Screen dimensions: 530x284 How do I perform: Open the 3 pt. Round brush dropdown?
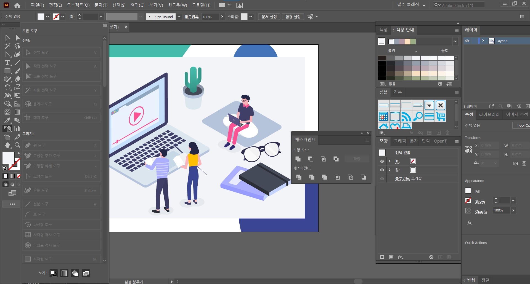pos(179,17)
